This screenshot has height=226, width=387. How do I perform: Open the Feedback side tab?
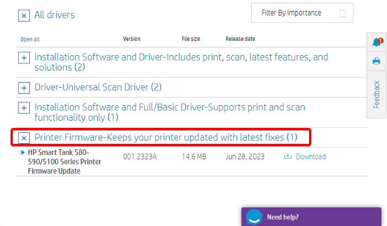376,94
